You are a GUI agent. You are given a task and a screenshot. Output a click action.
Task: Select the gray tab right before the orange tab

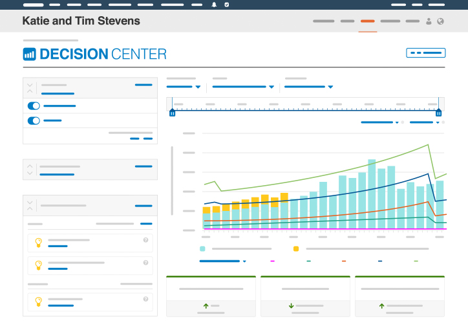click(347, 21)
